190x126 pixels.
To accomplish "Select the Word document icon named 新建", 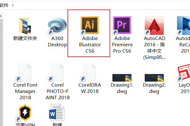I will pos(57,113).
